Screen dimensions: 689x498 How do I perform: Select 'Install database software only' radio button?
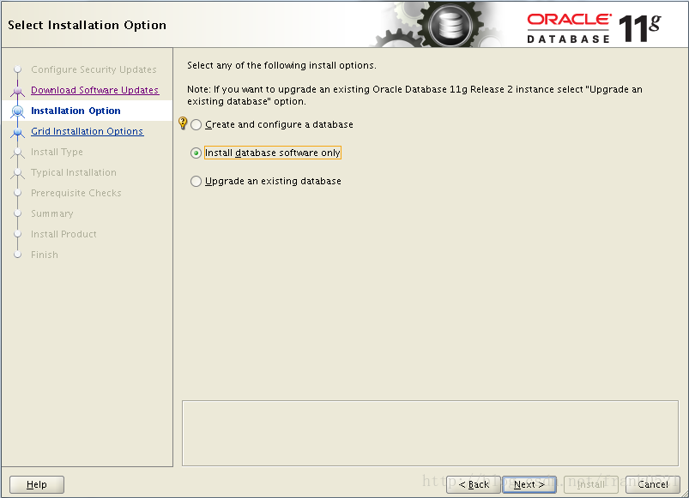[196, 153]
